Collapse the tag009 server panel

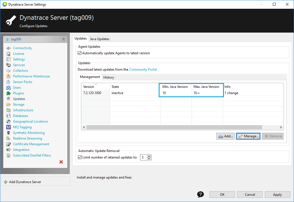pyautogui.click(x=64, y=39)
